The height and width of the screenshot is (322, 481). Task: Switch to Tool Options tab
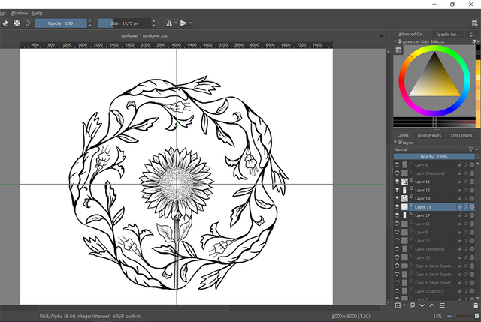pos(461,135)
